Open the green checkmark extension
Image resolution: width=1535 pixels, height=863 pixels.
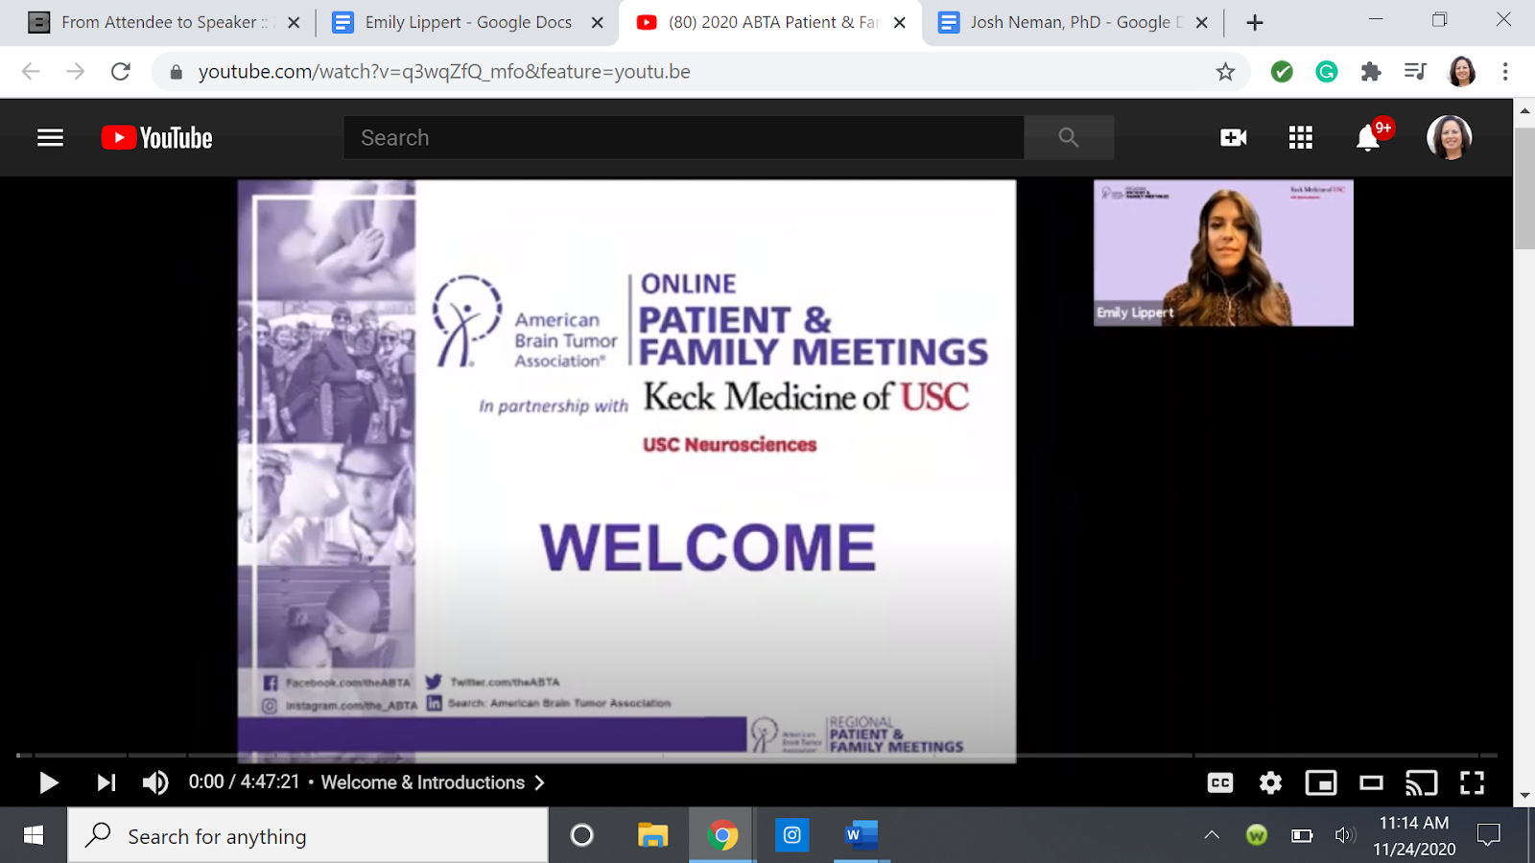click(x=1282, y=72)
